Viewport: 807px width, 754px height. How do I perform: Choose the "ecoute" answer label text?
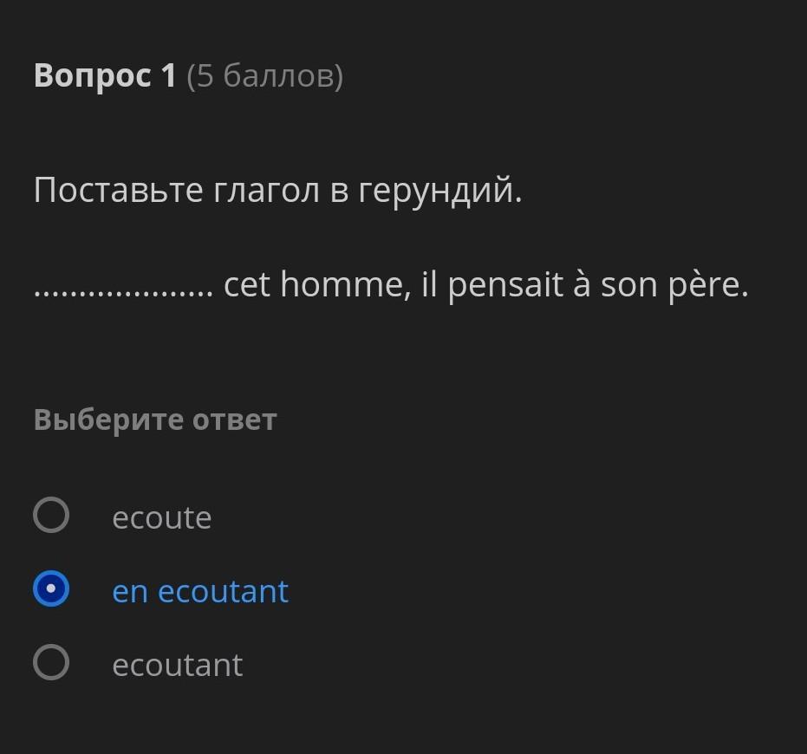click(162, 517)
